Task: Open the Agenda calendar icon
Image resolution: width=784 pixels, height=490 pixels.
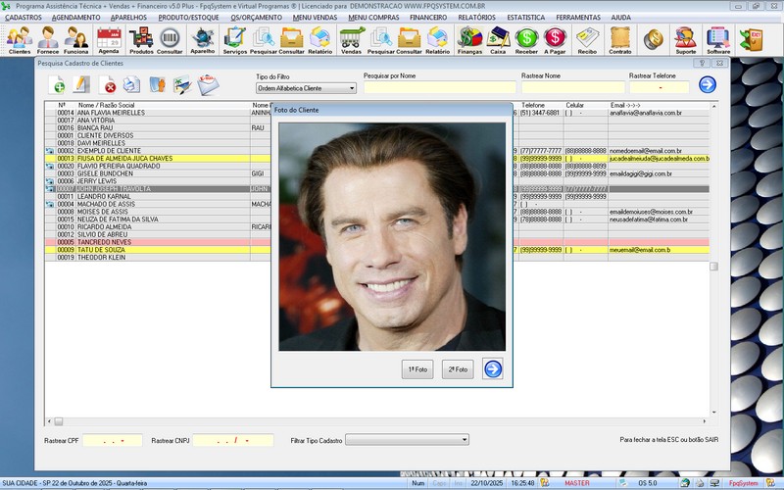Action: [x=109, y=39]
